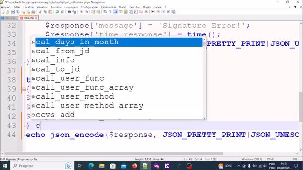The height and width of the screenshot is (170, 303).
Task: Close the active index.php tab
Action: pyautogui.click(x=36, y=18)
